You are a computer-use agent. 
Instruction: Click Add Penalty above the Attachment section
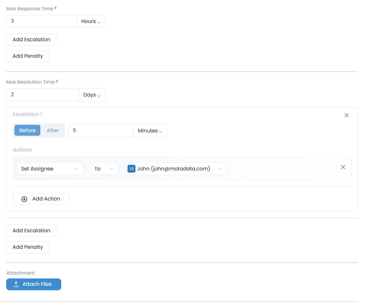coord(28,247)
